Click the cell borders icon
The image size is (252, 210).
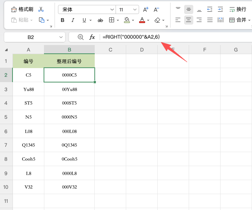[111, 20]
